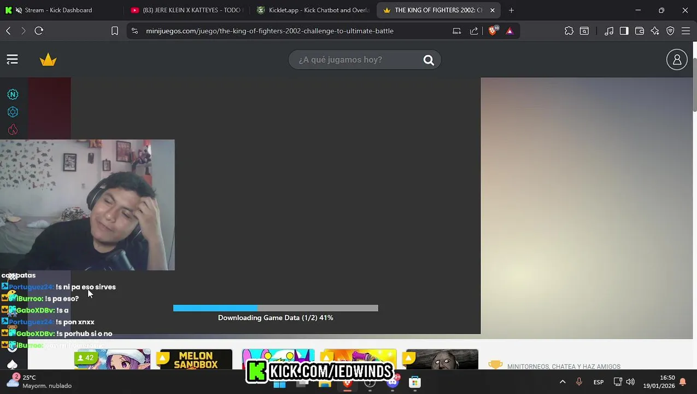
Task: Open the Brave playlist music note icon
Action: point(608,31)
